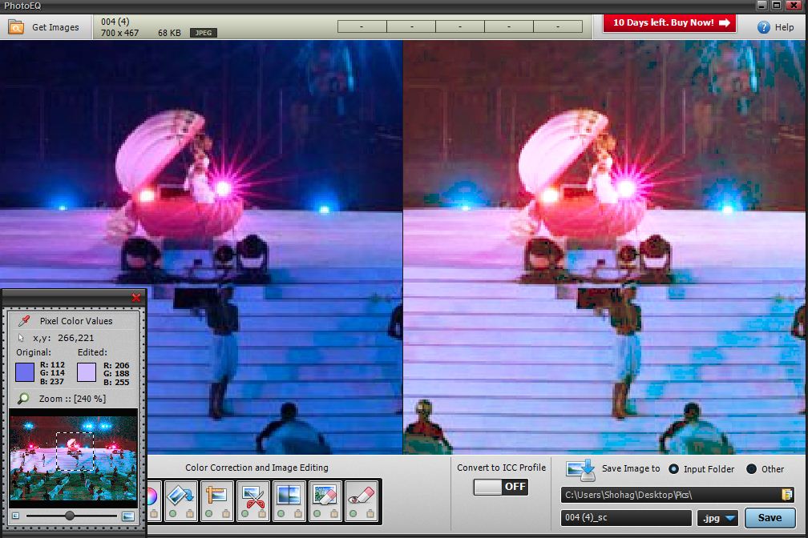This screenshot has height=538, width=808.
Task: Click the eyedropper in Pixel Color Values
Action: click(x=25, y=321)
